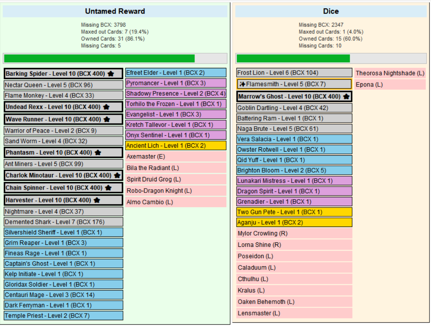
Task: Select Silvershield Sheriff - Level 1
Action: (63, 233)
